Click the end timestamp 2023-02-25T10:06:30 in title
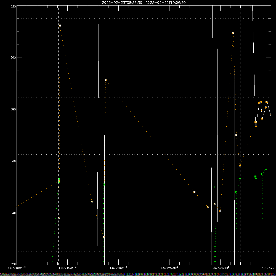 pos(165,3)
